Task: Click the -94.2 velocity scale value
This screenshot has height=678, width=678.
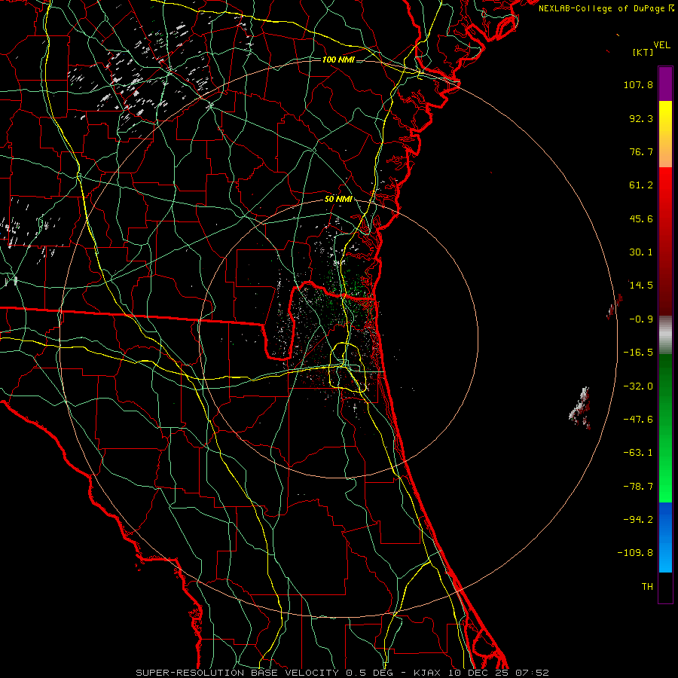Action: point(638,520)
